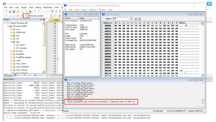This screenshot has height=122, width=216.
Task: Set hex view to x4 width
Action: tap(139, 19)
